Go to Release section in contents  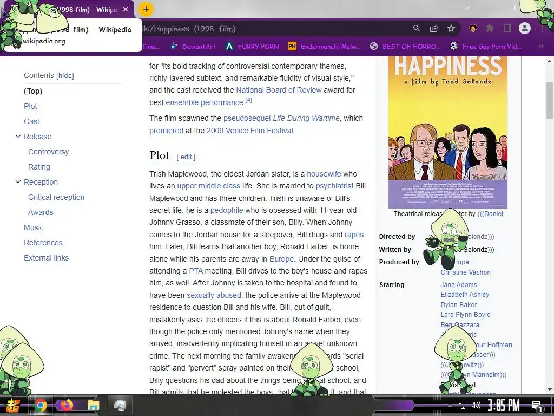pos(37,136)
